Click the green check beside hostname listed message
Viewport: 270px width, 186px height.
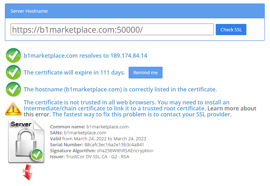(13, 89)
